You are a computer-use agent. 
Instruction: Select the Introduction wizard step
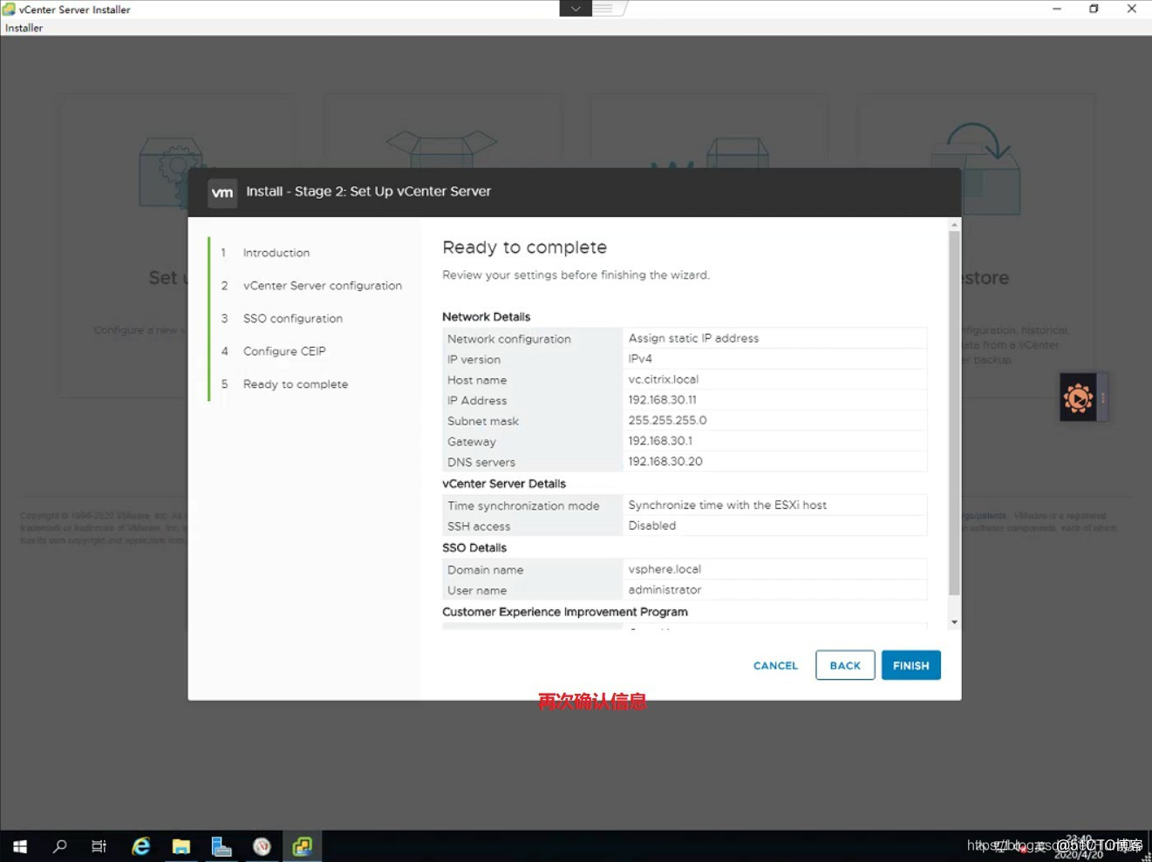276,253
